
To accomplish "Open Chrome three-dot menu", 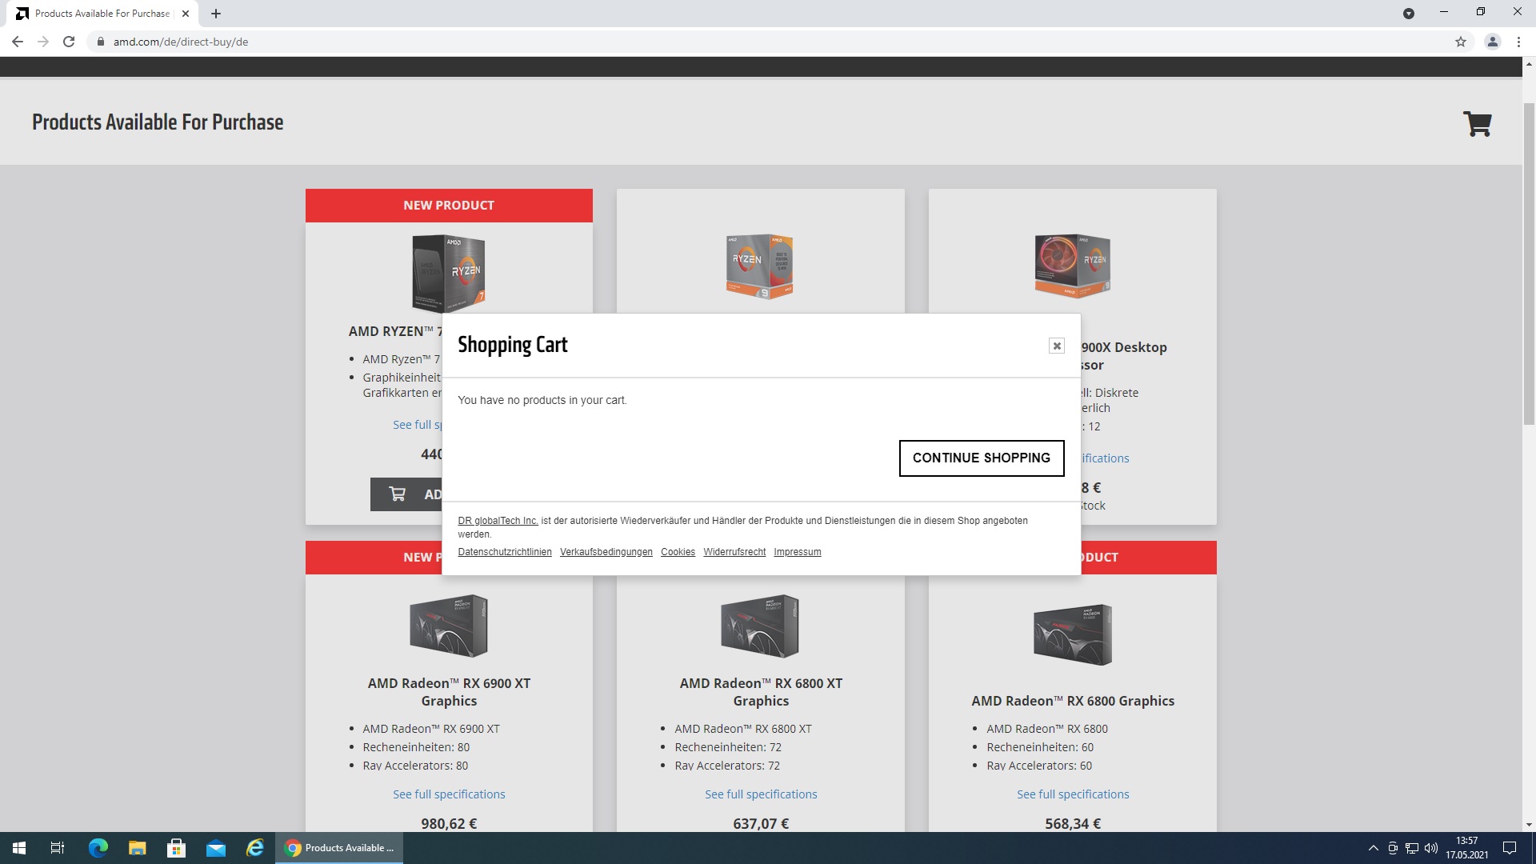I will pos(1518,42).
